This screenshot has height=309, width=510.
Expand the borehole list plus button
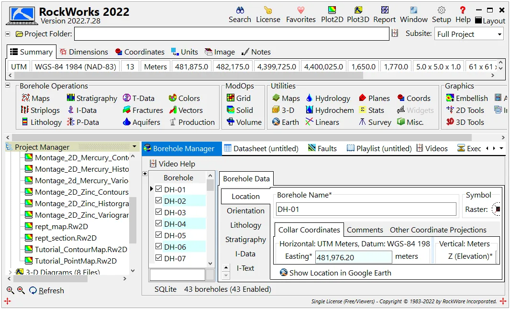click(145, 174)
